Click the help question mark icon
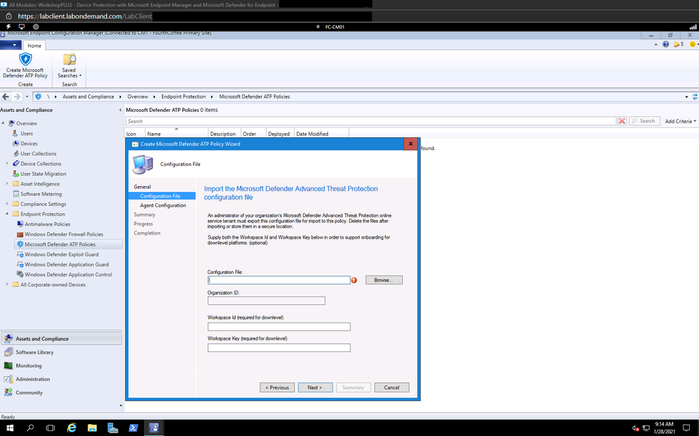 coord(665,44)
